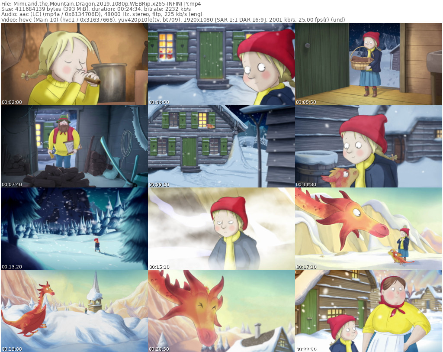Click the girl with baby dragon thumbnail

tap(369, 146)
